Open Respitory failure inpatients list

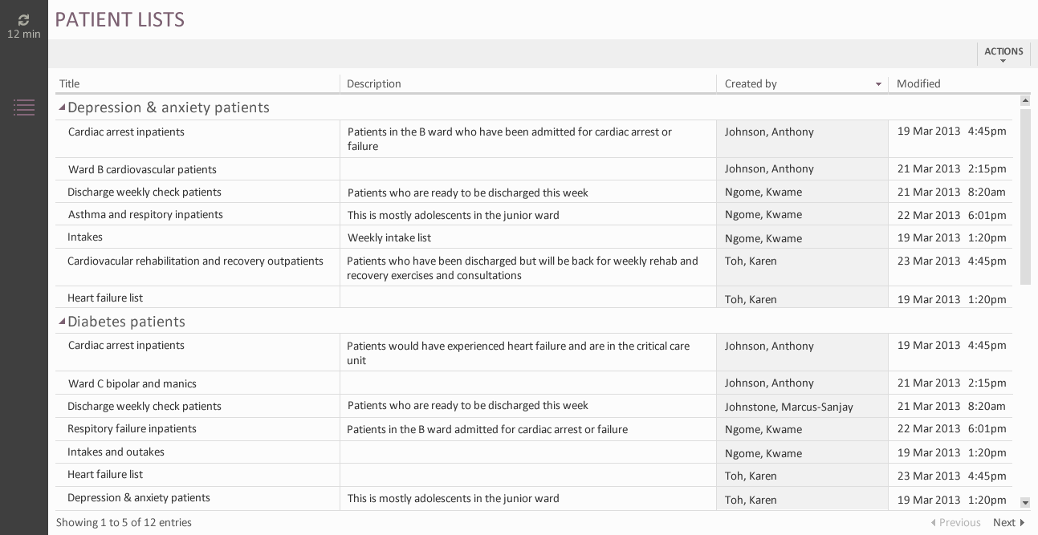pos(132,428)
